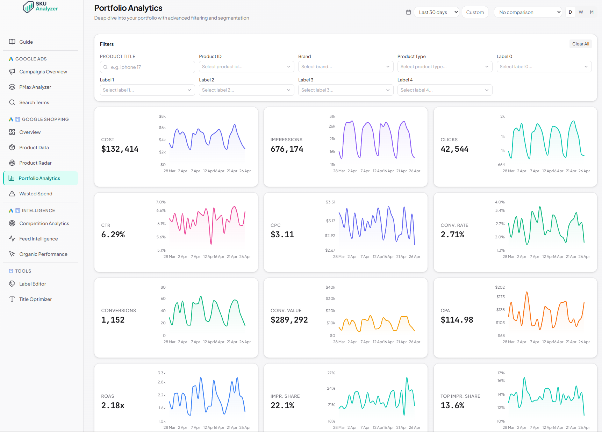The image size is (602, 432).
Task: Click the Feed Intelligence pulse icon
Action: click(x=12, y=239)
